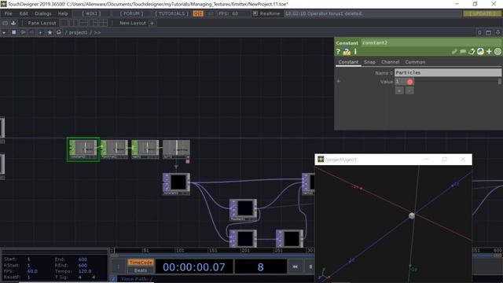Screen dimensions: 503x283
Task: Select the second CHOP node in the row
Action: coord(114,149)
